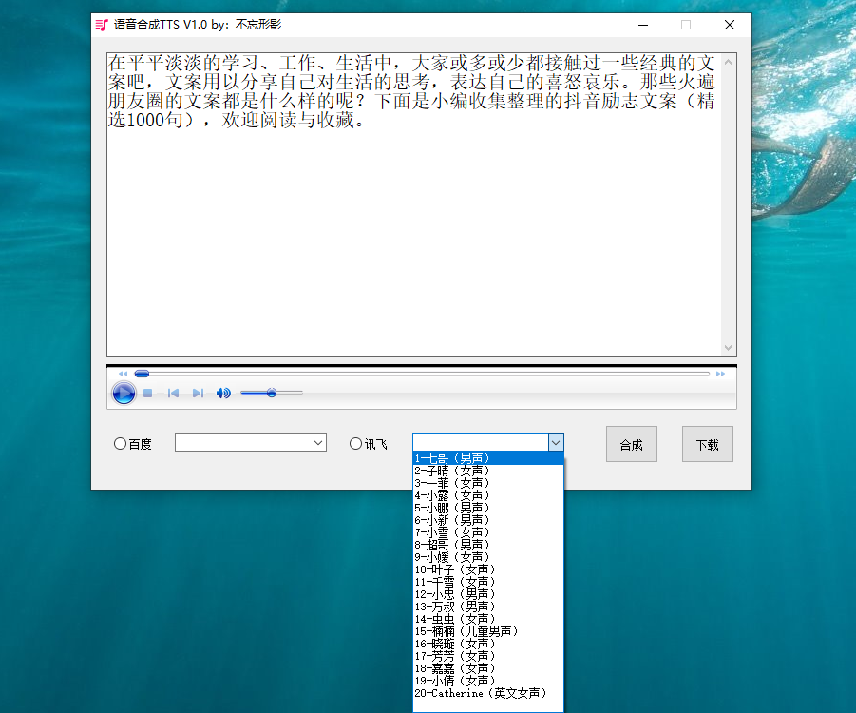Image resolution: width=856 pixels, height=713 pixels.
Task: Click the rewind arrows above the player
Action: point(123,374)
